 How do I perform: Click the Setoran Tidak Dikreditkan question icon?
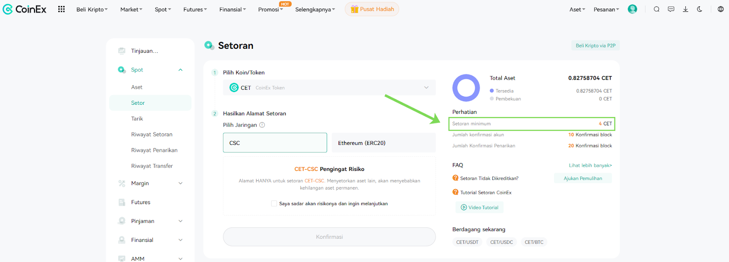pos(455,178)
